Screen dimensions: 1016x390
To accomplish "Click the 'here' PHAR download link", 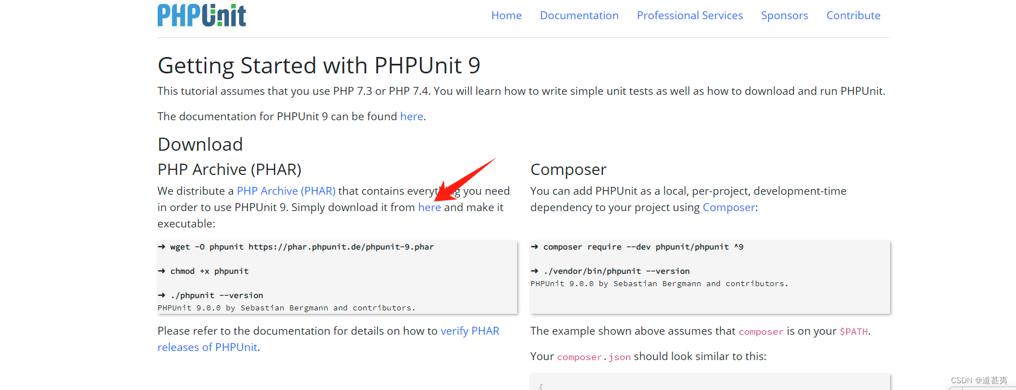I will [429, 207].
